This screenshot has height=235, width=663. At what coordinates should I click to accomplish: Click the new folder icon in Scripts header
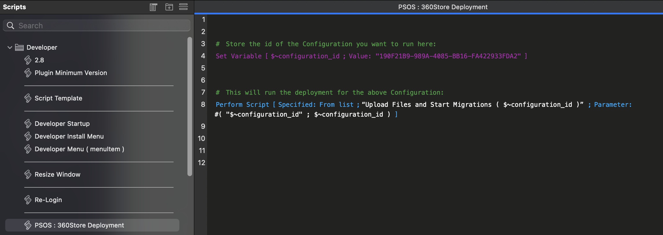tap(169, 7)
